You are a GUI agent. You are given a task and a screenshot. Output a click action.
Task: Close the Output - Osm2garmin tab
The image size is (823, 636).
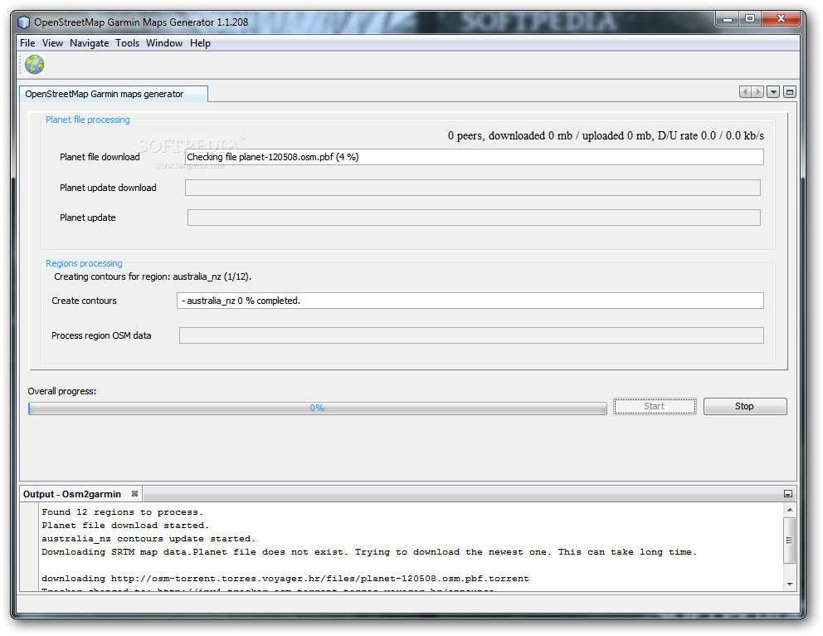click(135, 494)
